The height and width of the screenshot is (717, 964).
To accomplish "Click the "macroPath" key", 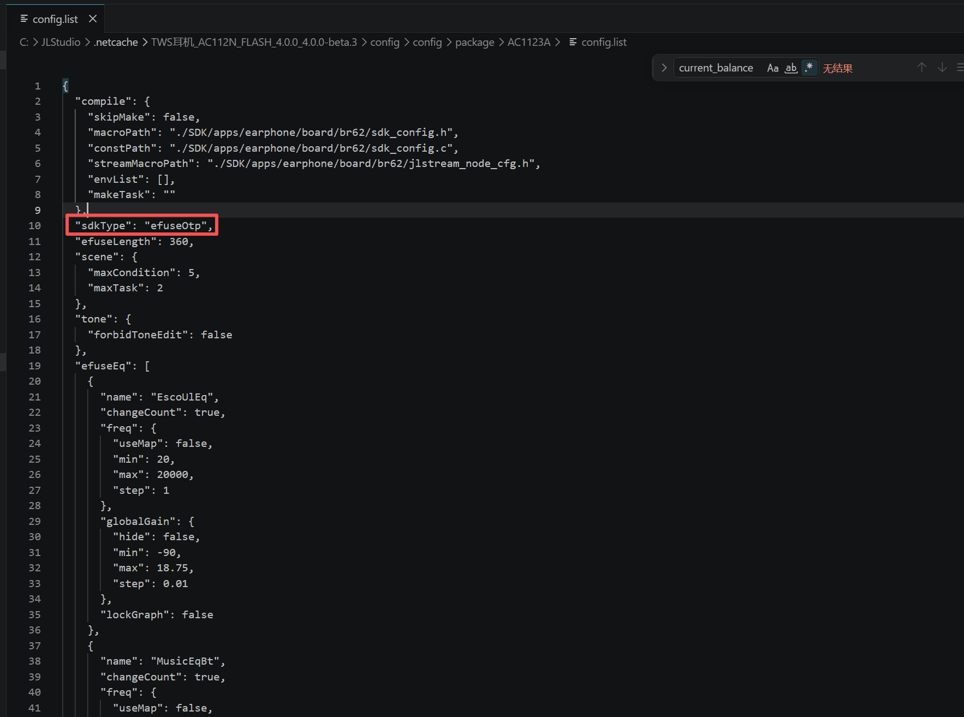I will pyautogui.click(x=122, y=133).
